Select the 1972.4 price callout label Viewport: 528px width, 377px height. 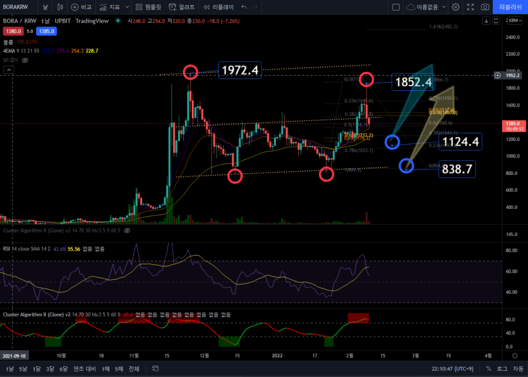point(240,70)
